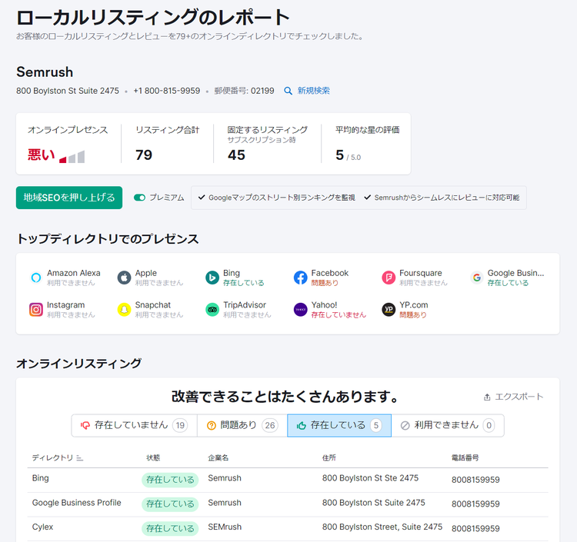
Task: Click the export upload icon
Action: click(487, 397)
